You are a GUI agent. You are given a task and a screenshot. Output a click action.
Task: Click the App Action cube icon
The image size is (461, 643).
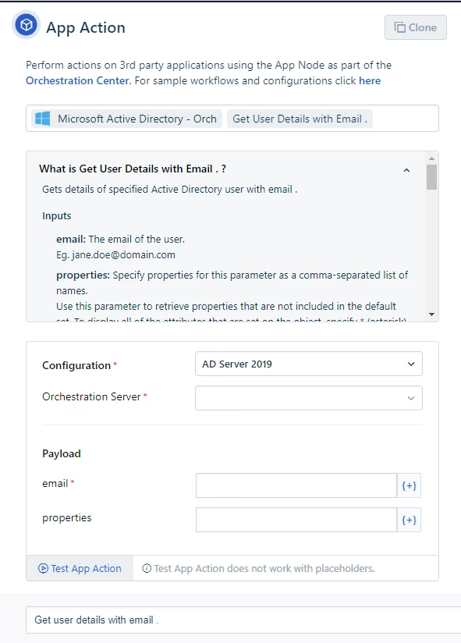pyautogui.click(x=27, y=26)
